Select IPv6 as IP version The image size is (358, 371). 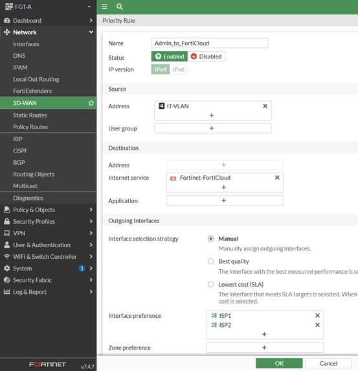click(x=178, y=69)
